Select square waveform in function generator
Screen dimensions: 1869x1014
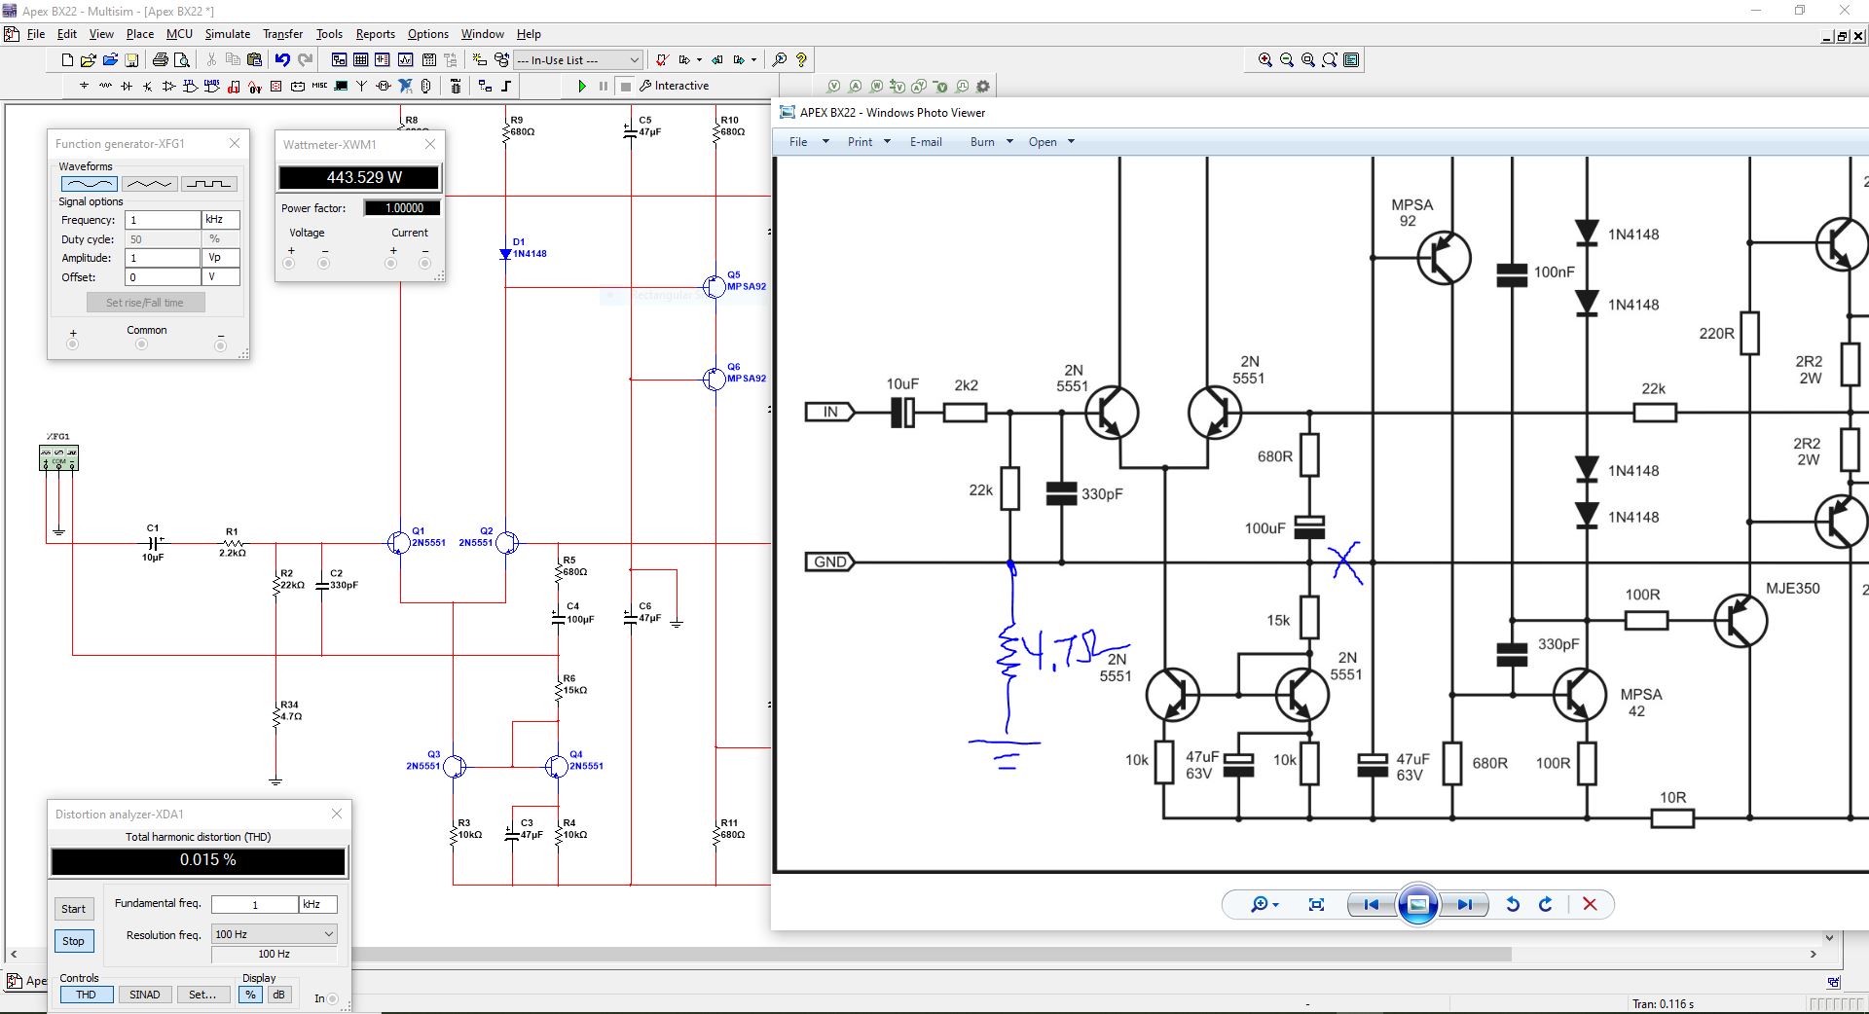pos(208,184)
